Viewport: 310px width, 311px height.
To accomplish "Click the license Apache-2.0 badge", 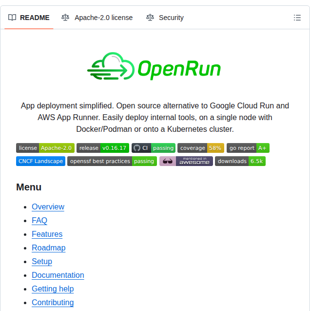I will (45, 148).
